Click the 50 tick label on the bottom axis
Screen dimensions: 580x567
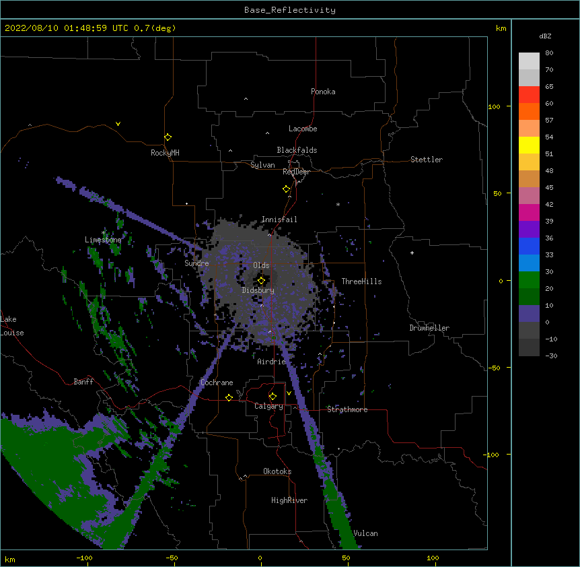[x=346, y=558]
